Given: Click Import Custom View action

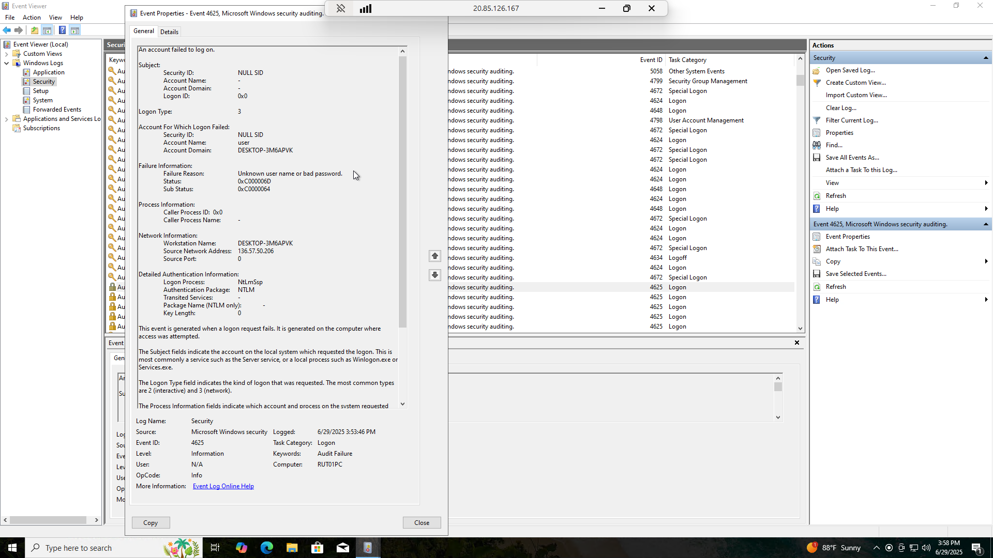Looking at the screenshot, I should pyautogui.click(x=856, y=95).
